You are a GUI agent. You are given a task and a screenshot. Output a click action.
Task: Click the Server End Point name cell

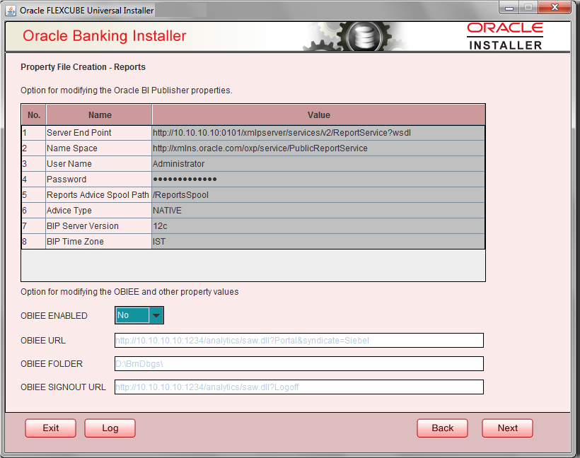point(98,133)
